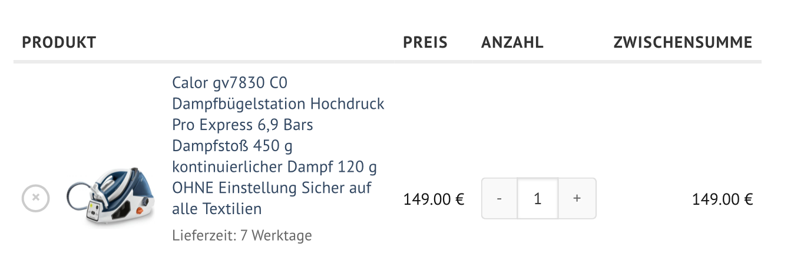Decrease quantity with the minus button
This screenshot has width=794, height=260.
[x=499, y=199]
